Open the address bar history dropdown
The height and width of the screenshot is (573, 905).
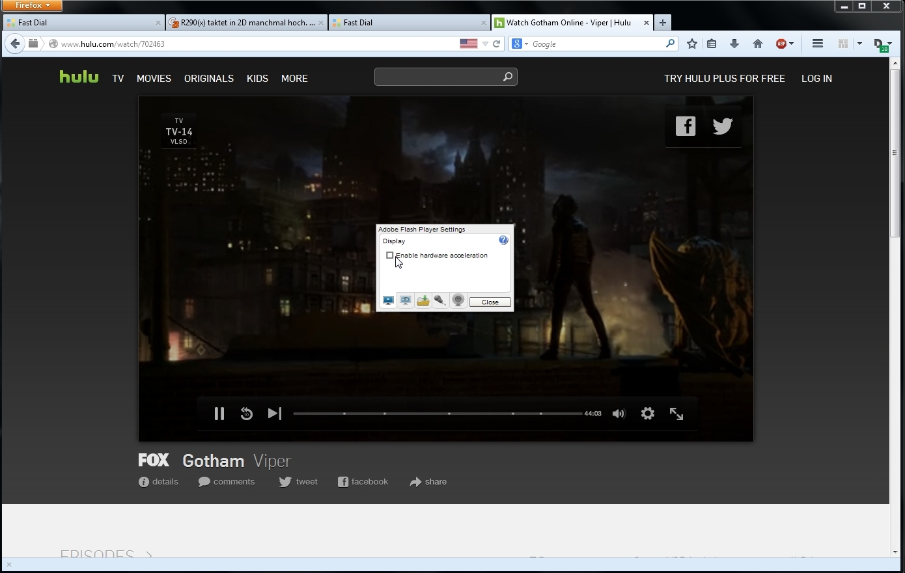pyautogui.click(x=485, y=44)
